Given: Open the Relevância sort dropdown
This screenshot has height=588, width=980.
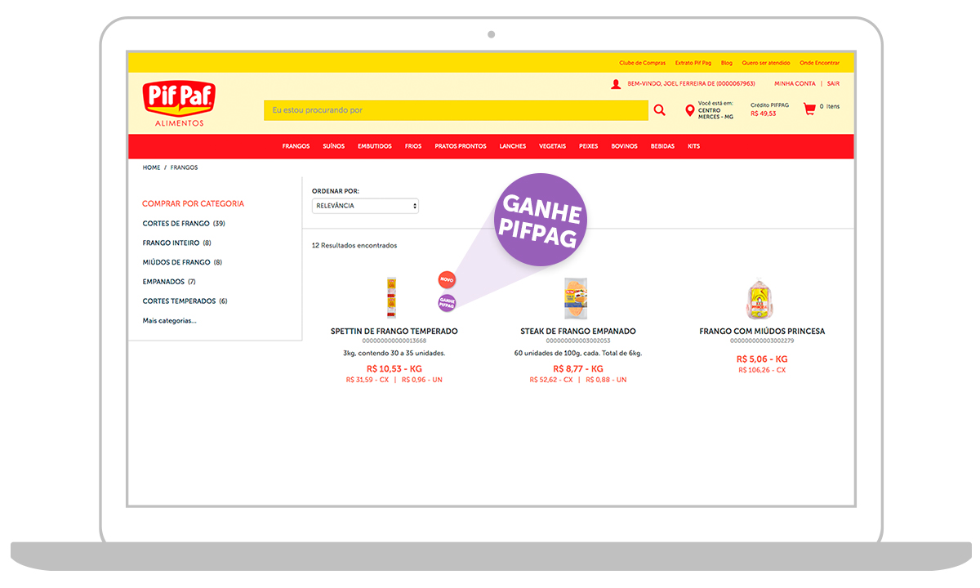Looking at the screenshot, I should coord(365,206).
